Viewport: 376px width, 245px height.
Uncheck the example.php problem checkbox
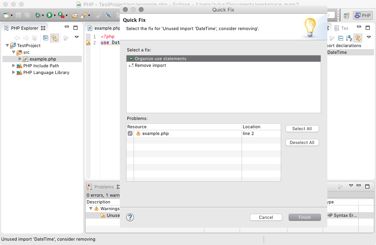[x=130, y=133]
